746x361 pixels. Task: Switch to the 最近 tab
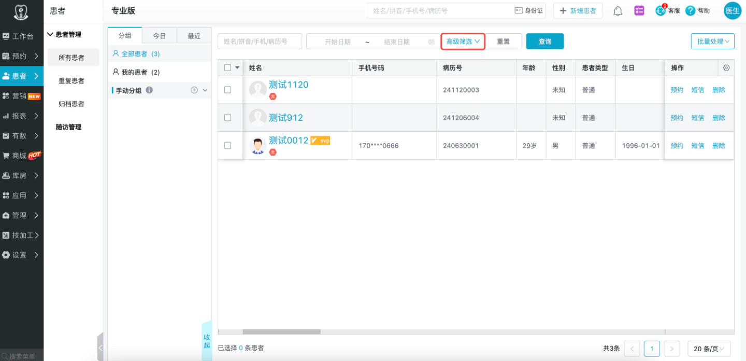pos(194,36)
